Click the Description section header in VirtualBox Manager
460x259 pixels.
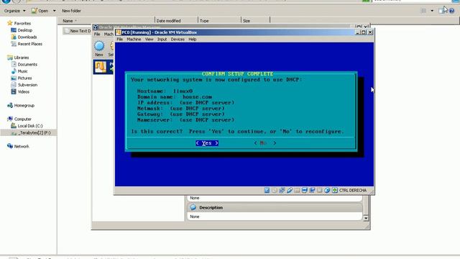point(275,207)
